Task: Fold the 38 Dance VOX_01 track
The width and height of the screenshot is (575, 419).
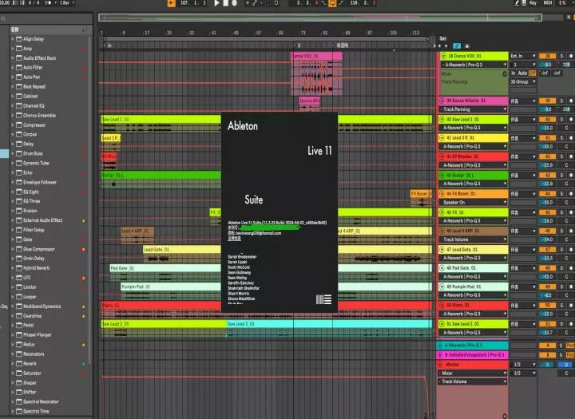Action: tap(443, 56)
